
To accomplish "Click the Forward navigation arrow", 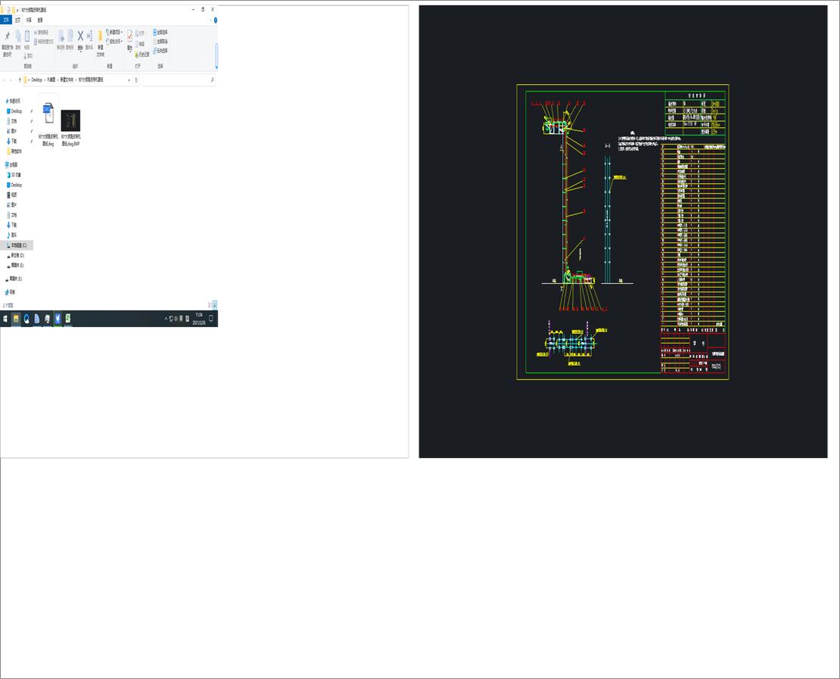I will [11, 79].
